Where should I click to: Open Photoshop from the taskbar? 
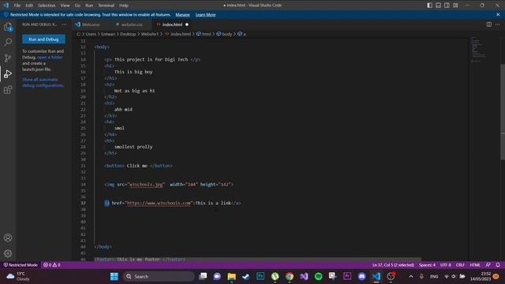260,276
